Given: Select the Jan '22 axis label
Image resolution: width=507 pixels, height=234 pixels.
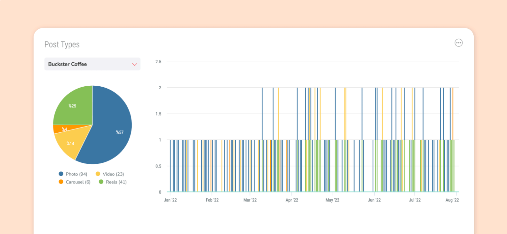Looking at the screenshot, I should click(171, 200).
